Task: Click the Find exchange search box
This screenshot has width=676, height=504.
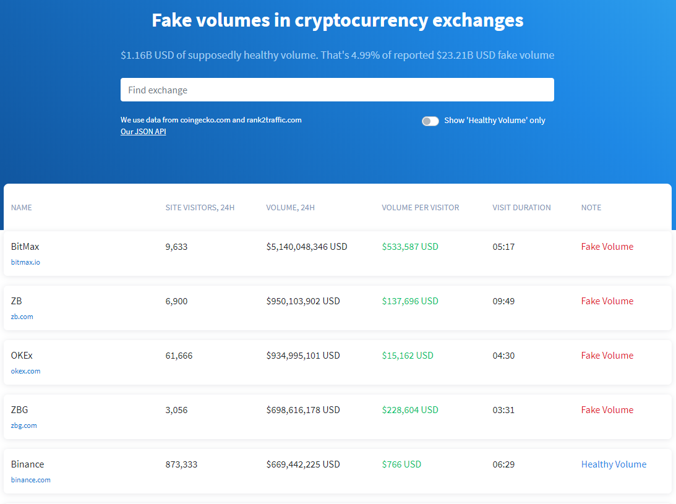Action: point(337,90)
